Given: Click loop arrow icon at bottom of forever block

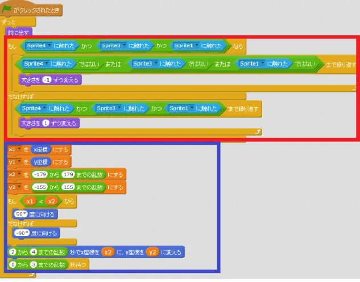Looking at the screenshot, I should pyautogui.click(x=32, y=275).
